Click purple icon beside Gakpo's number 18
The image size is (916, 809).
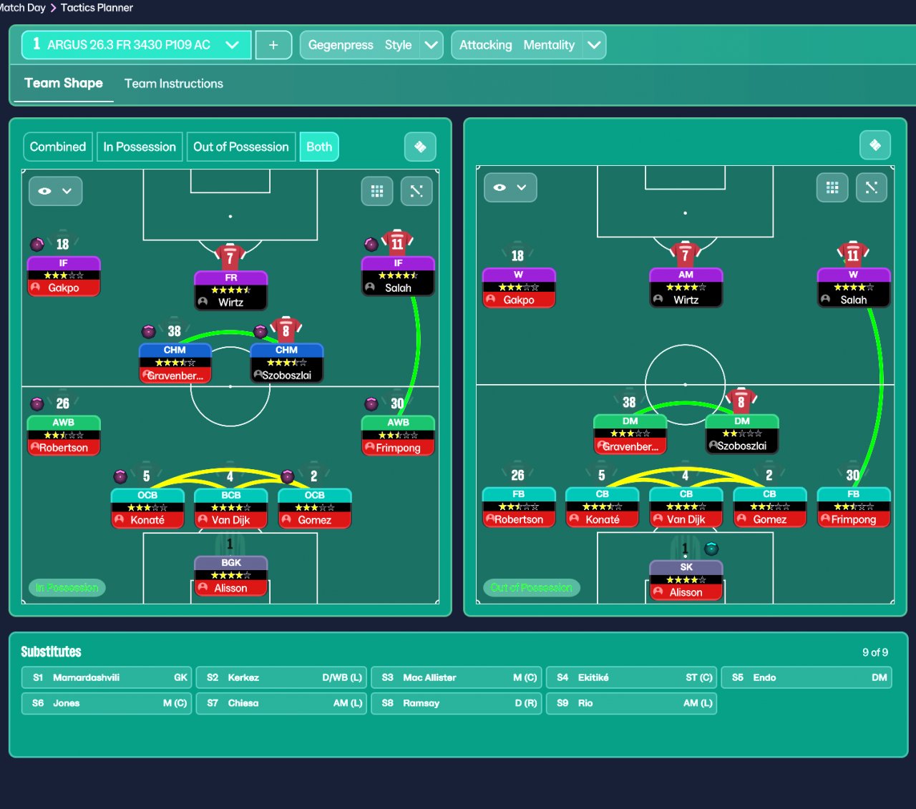[x=37, y=245]
